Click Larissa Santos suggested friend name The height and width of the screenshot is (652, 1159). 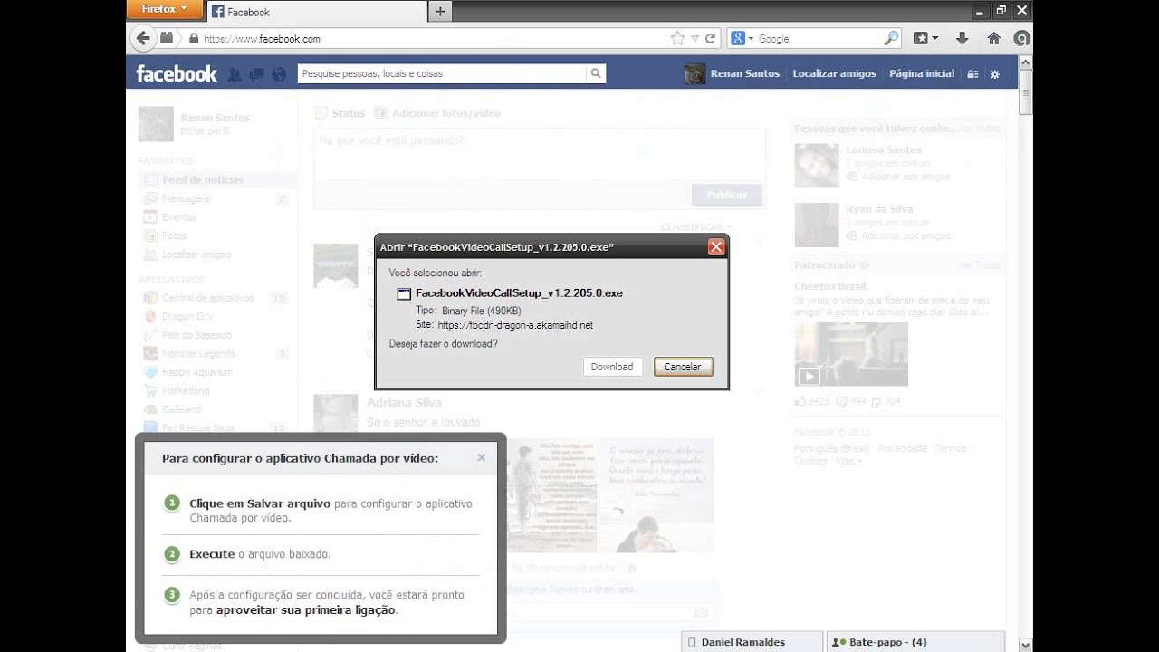pos(884,150)
